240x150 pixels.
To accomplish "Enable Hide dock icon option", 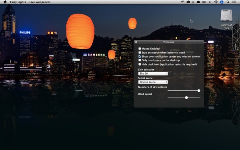I will coord(140,64).
